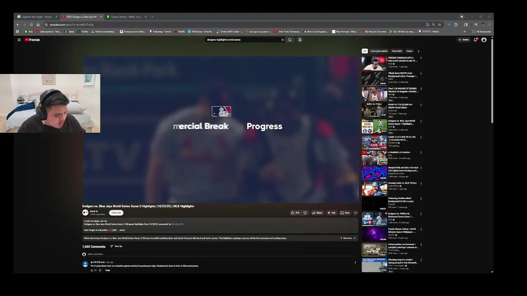Open the YouTube account avatar menu
Image resolution: width=527 pixels, height=296 pixels.
tap(484, 40)
